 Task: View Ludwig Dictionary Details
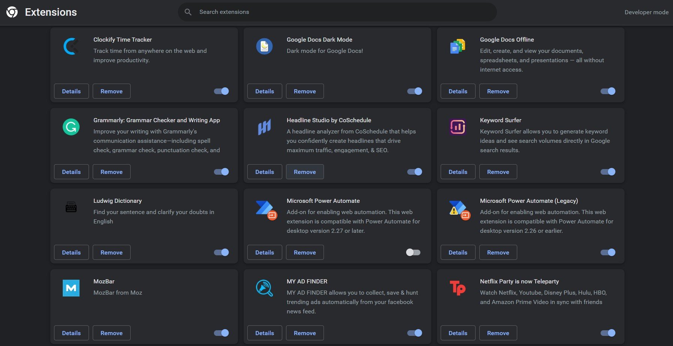coord(71,252)
